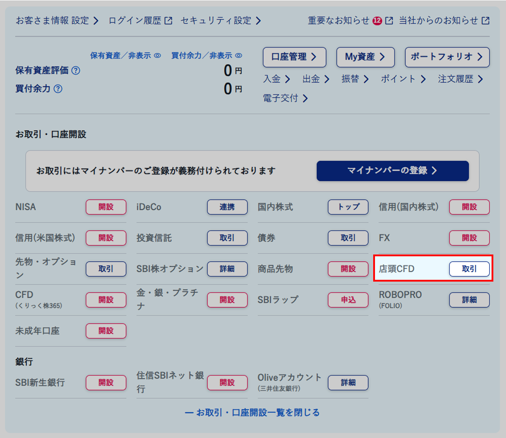Open 重要なお知らせ with 12 badge

pyautogui.click(x=350, y=20)
